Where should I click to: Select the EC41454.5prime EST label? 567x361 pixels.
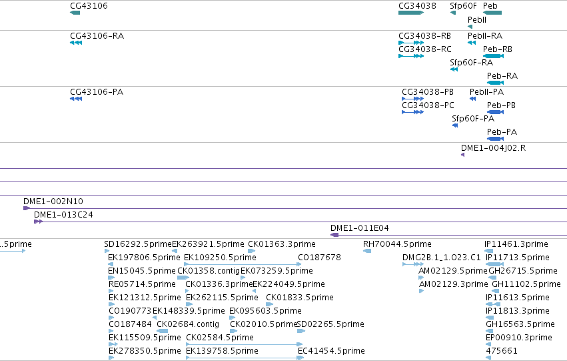click(331, 351)
